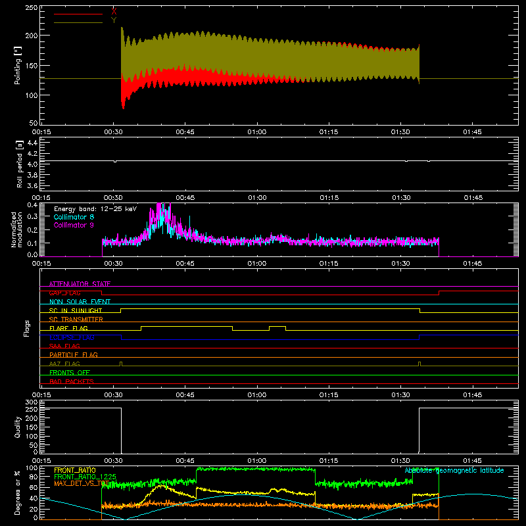The height and width of the screenshot is (526, 526).
Task: Click 4.0 on the Roll period axis
Action: (x=32, y=164)
